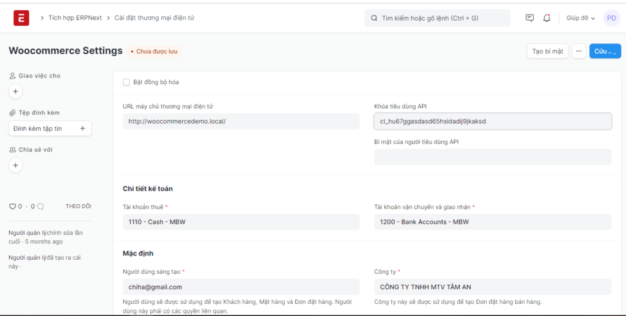Viewport: 626px width, 316px height.
Task: Click the comment bubble count icon
Action: click(40, 207)
